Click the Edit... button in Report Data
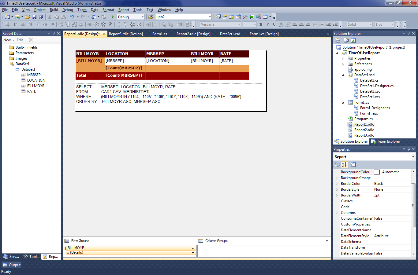 [21, 40]
